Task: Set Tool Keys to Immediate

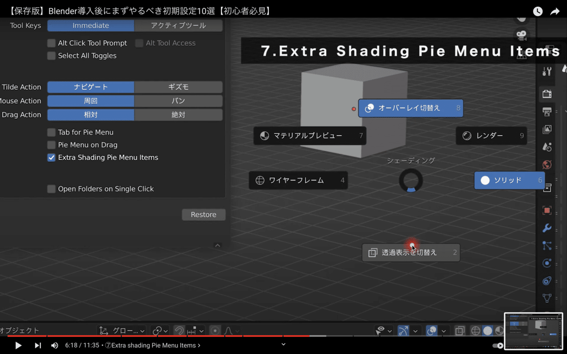Action: pyautogui.click(x=91, y=25)
